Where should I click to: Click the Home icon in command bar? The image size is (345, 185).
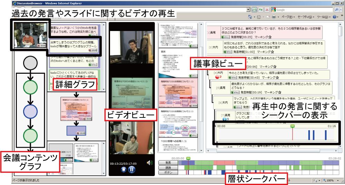[x=250, y=17]
